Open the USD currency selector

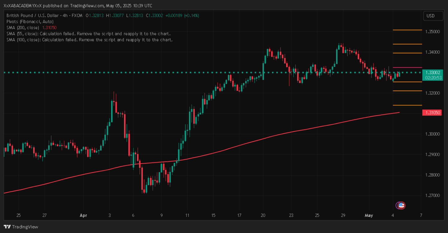tap(433, 16)
